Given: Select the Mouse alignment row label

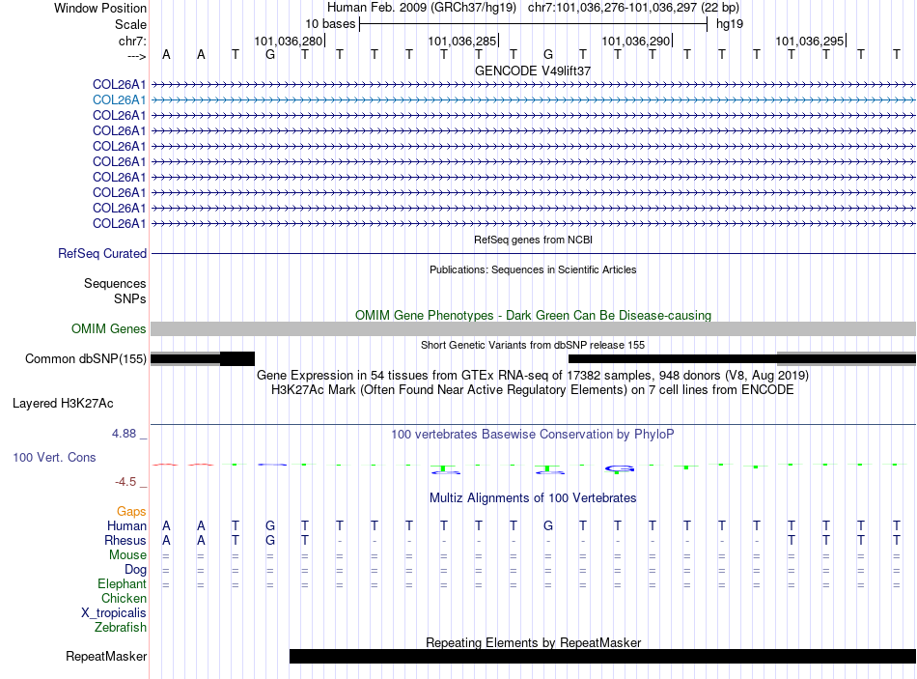Looking at the screenshot, I should (127, 555).
